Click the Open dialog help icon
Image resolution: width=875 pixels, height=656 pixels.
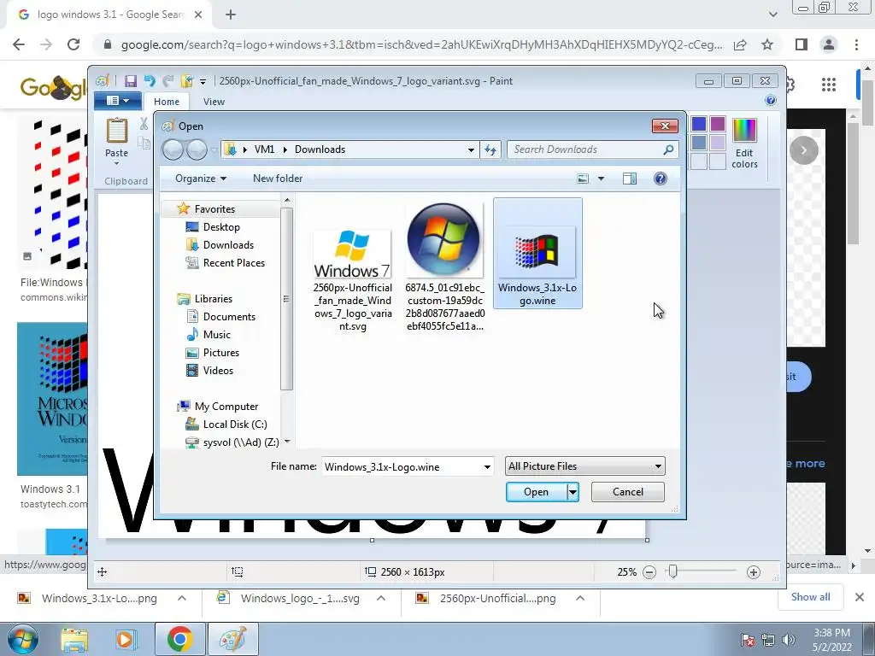coord(661,179)
